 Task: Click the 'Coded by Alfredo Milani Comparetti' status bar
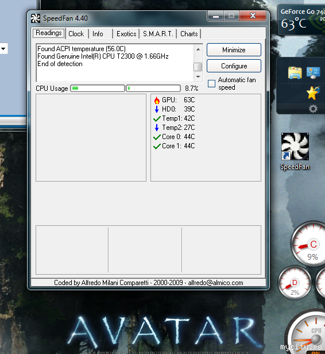coord(148,283)
